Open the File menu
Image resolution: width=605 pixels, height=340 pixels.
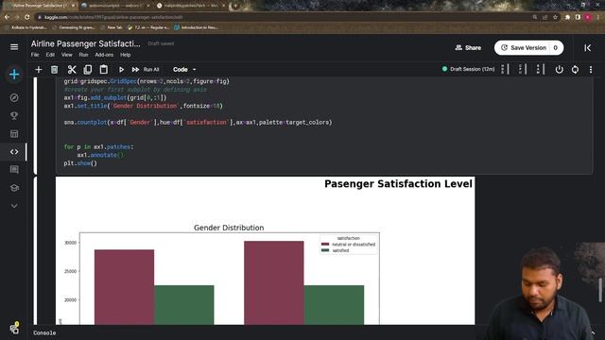35,55
